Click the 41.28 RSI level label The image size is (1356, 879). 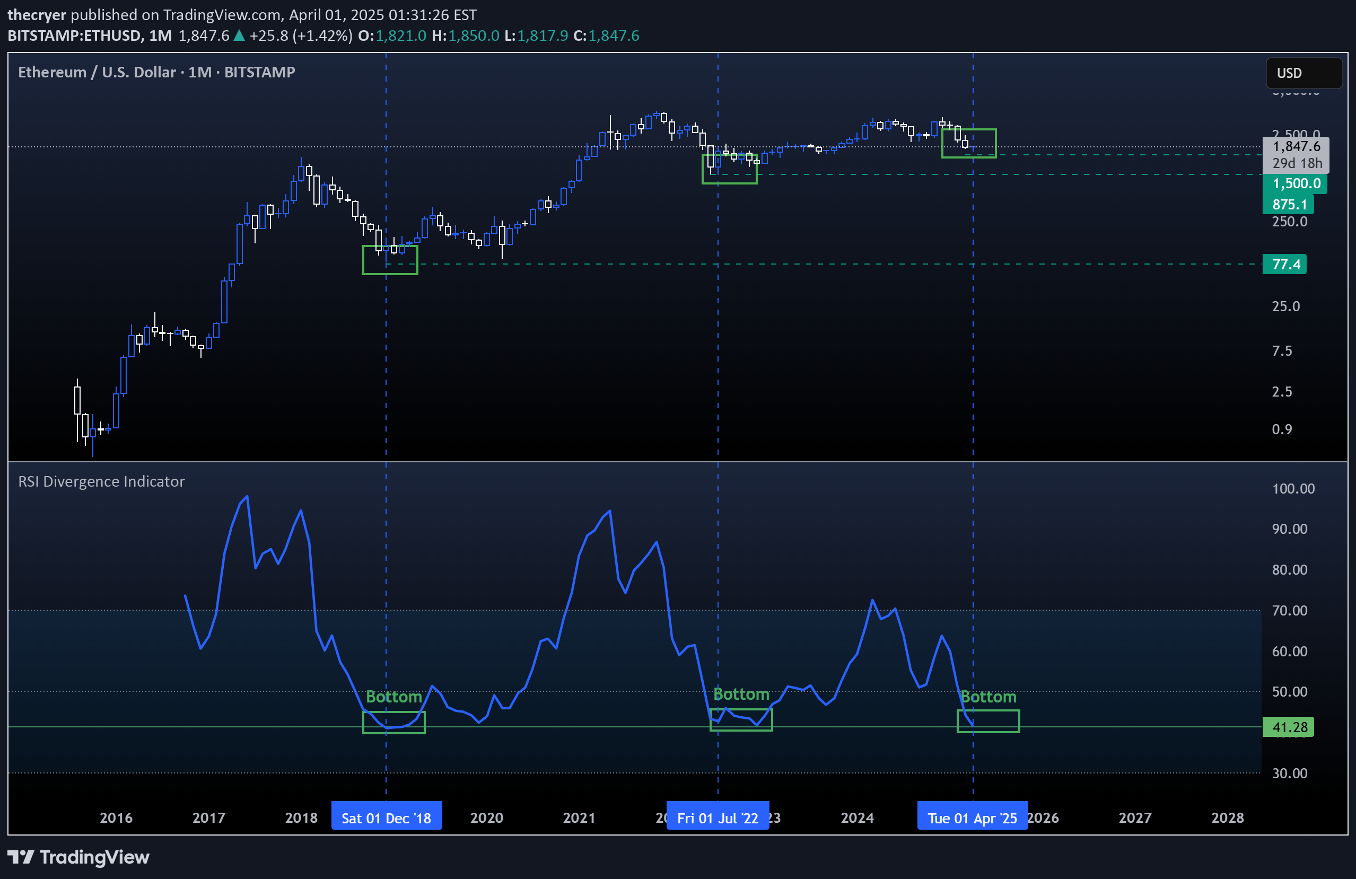(1289, 727)
